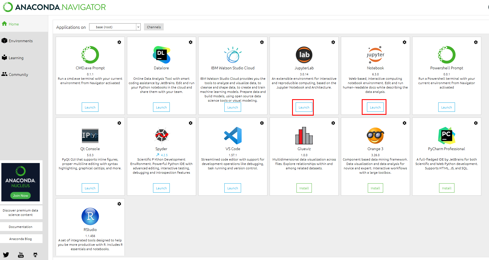Click the IBM Watson Studio Cloud logo

tap(233, 55)
